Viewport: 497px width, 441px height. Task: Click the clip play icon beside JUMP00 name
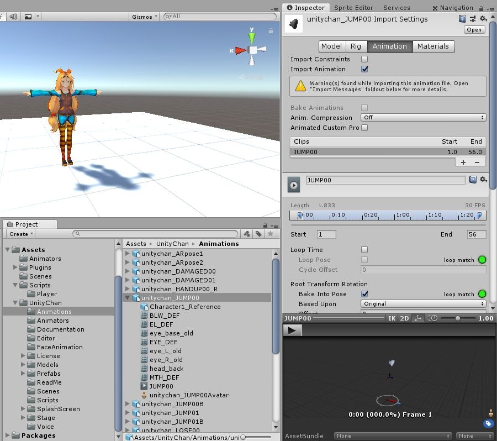pos(294,185)
